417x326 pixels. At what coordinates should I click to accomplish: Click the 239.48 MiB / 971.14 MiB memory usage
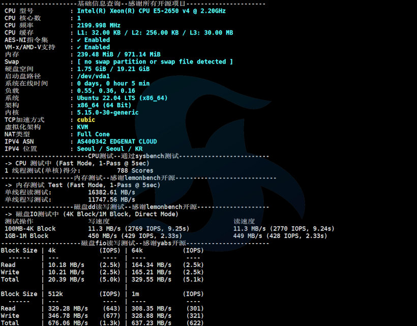[118, 54]
